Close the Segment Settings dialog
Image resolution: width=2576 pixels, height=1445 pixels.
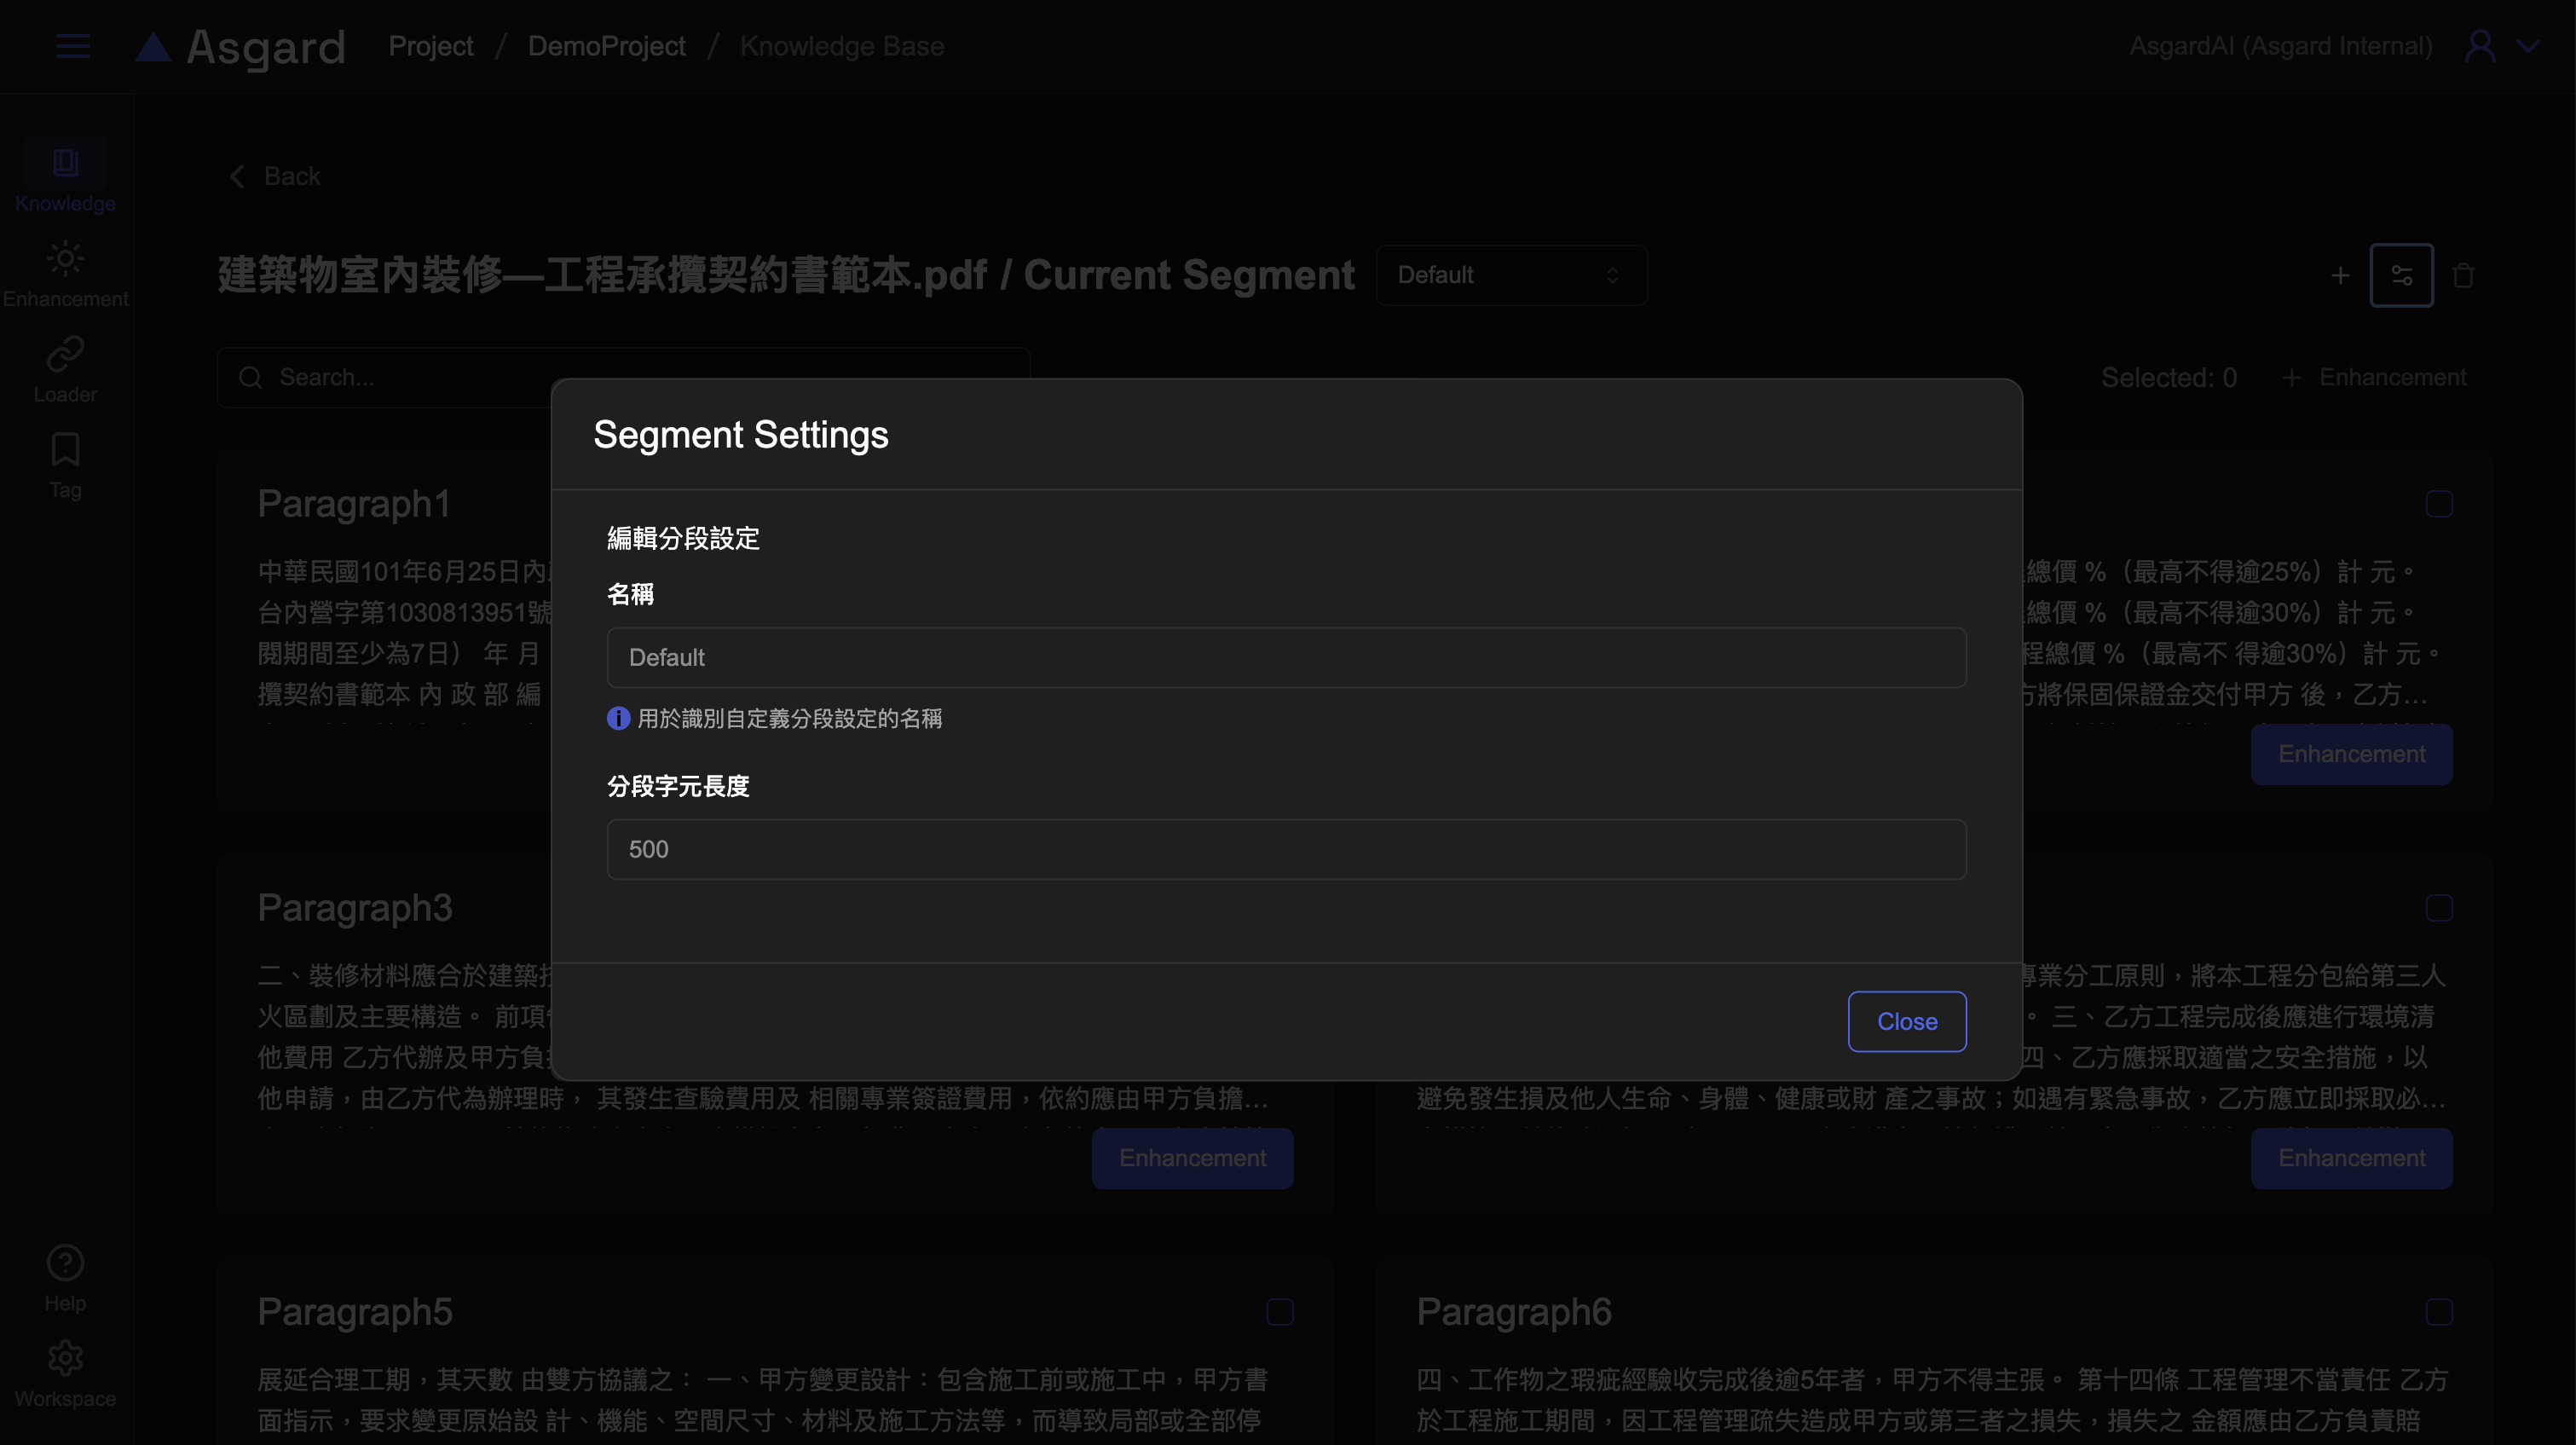click(x=1906, y=1021)
